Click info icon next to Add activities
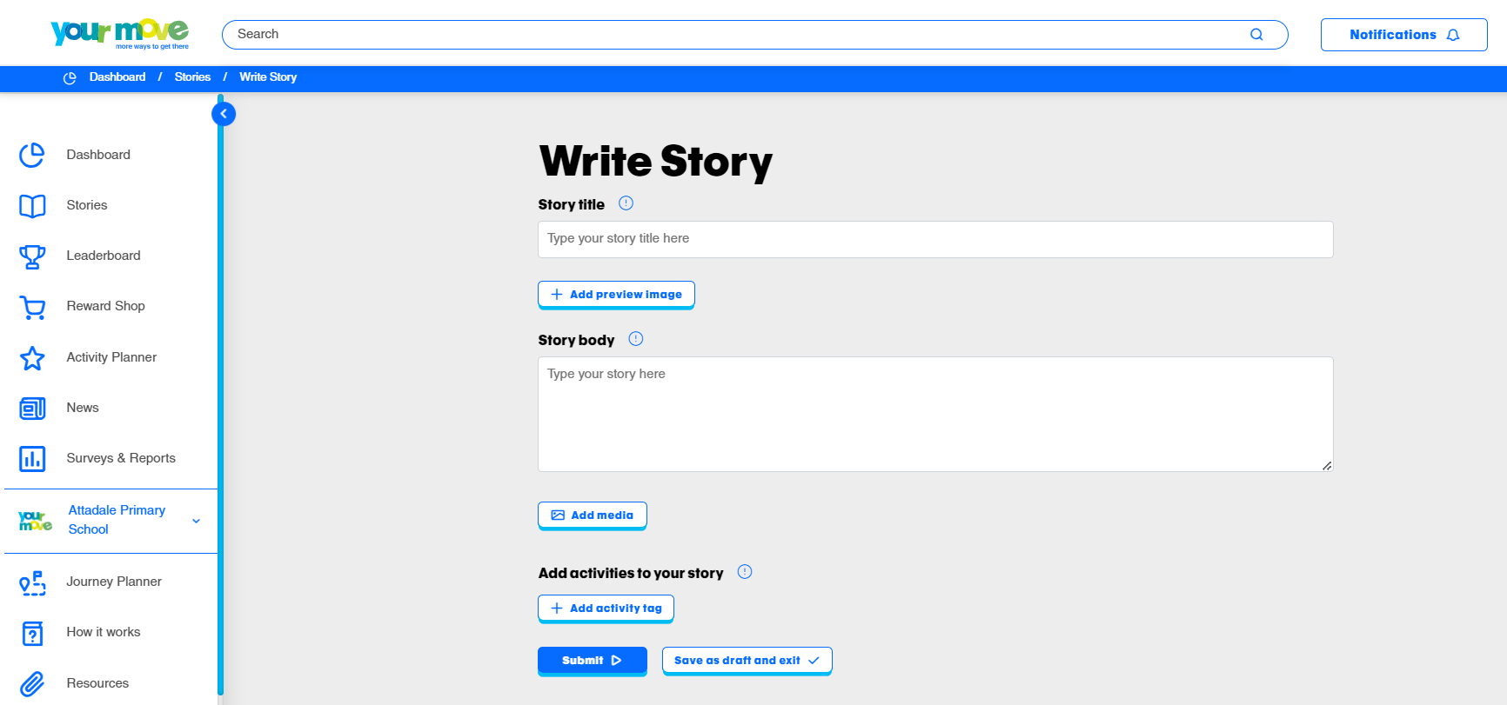This screenshot has height=705, width=1507. coord(745,572)
